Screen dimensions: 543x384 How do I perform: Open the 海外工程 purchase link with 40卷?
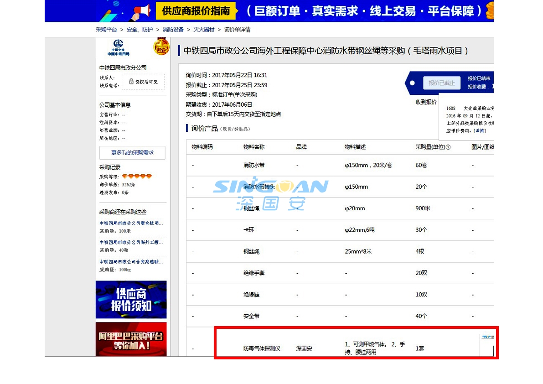[131, 243]
